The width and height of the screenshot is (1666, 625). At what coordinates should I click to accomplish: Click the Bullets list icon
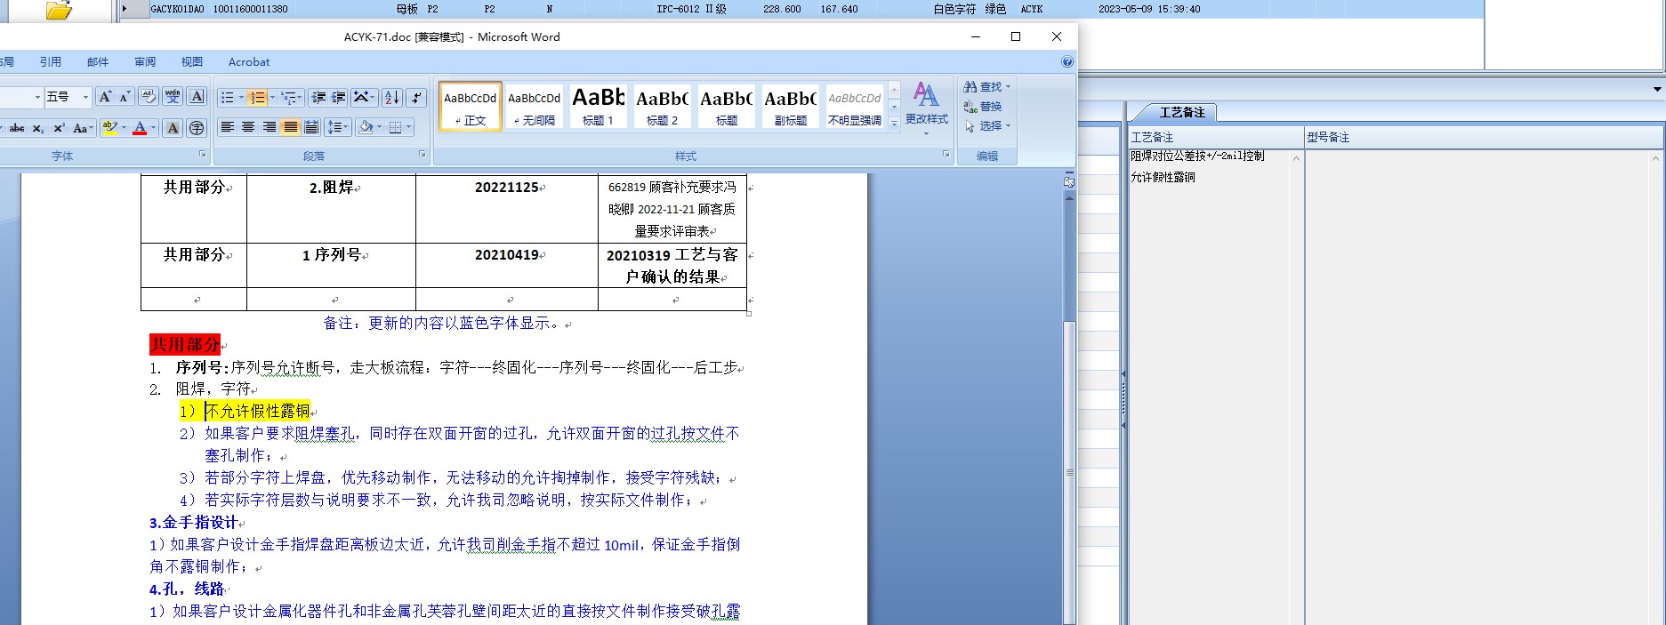coord(228,97)
